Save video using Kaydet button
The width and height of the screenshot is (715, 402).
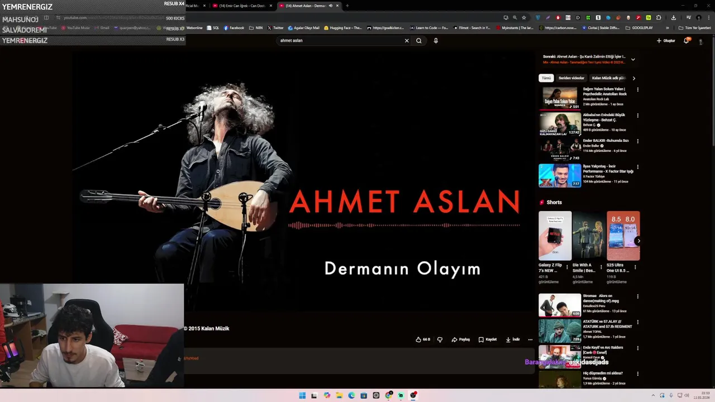pyautogui.click(x=488, y=339)
